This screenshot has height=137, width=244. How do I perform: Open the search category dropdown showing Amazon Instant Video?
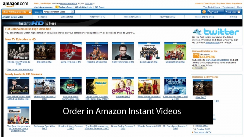(58, 12)
